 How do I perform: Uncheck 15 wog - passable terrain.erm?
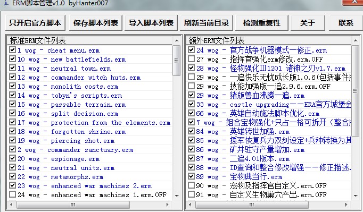pos(12,104)
